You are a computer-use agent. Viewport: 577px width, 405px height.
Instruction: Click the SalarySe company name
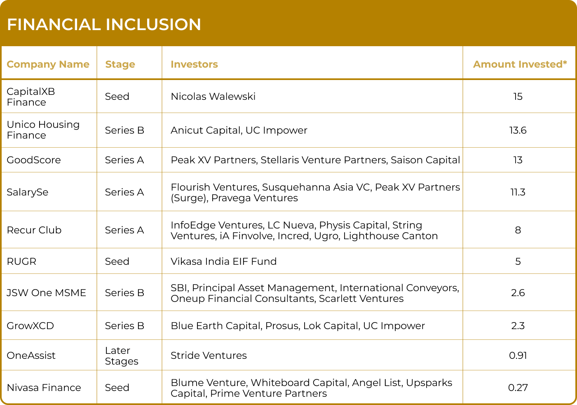tap(28, 192)
